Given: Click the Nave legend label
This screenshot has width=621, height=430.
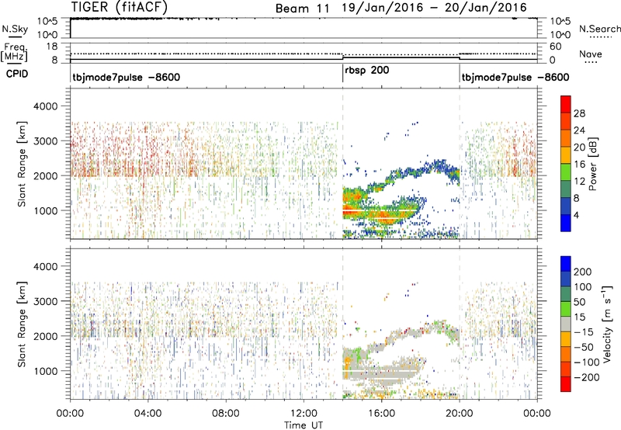Looking at the screenshot, I should pos(590,54).
